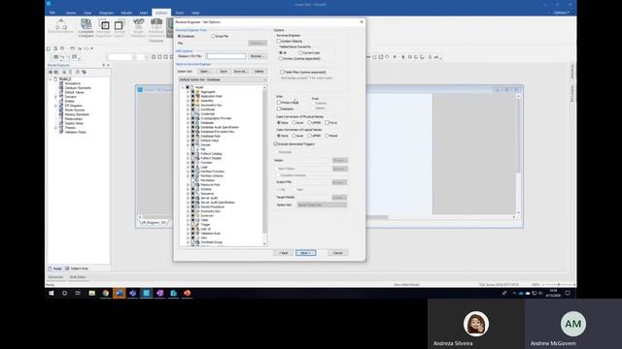Expand the Trigger node in options tree
Image resolution: width=622 pixels, height=349 pixels.
click(188, 224)
